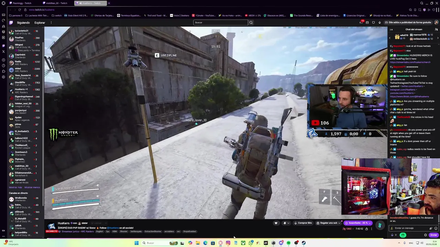The width and height of the screenshot is (440, 247).
Task: Open the Windows Start button
Action: [136, 243]
